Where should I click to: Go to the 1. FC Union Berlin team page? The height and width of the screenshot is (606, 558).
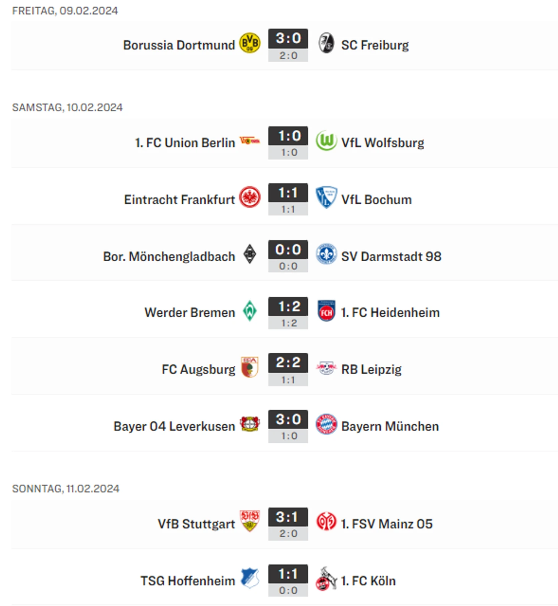[185, 143]
